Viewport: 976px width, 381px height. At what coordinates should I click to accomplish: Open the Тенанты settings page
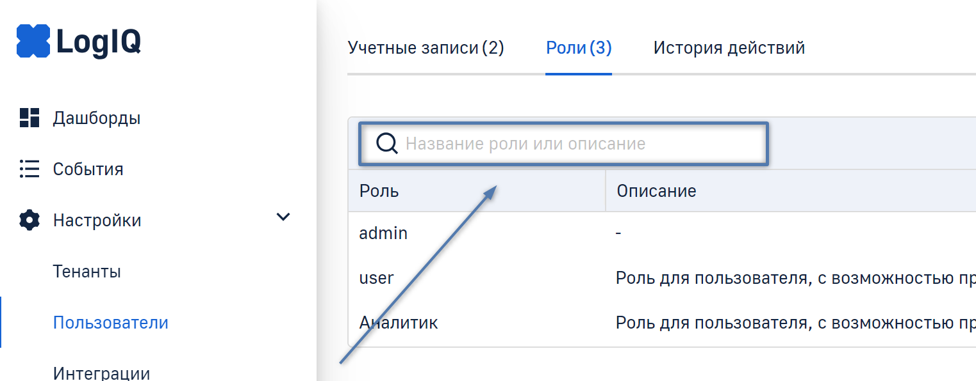click(x=87, y=272)
